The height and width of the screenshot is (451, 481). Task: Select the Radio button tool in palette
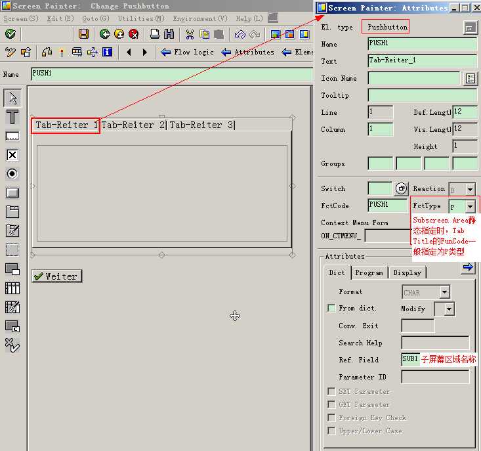tap(12, 174)
